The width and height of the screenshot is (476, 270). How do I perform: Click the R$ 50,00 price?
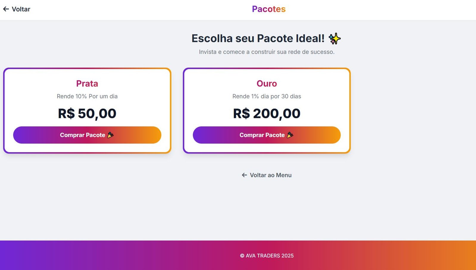87,113
